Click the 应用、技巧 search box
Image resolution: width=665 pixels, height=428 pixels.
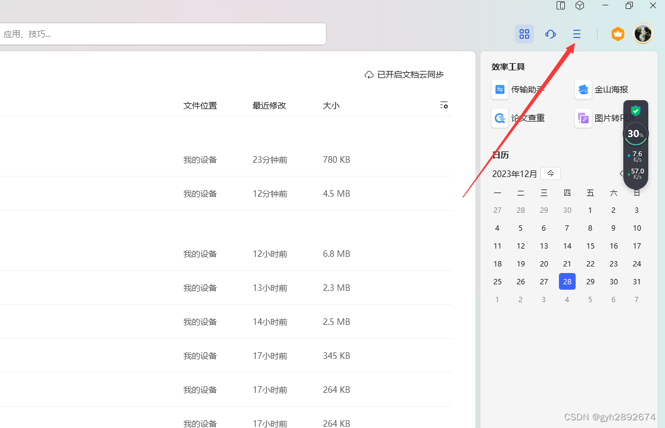[164, 34]
